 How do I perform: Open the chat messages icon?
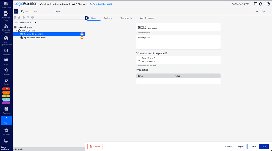pyautogui.click(x=255, y=4)
